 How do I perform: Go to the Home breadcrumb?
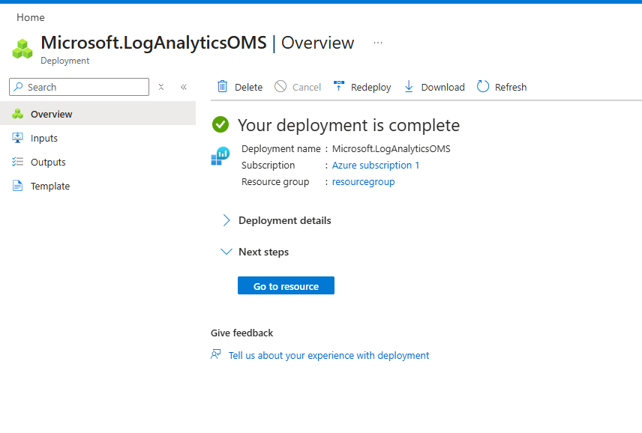31,17
